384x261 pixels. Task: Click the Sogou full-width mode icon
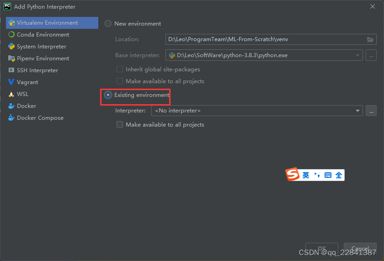[339, 175]
